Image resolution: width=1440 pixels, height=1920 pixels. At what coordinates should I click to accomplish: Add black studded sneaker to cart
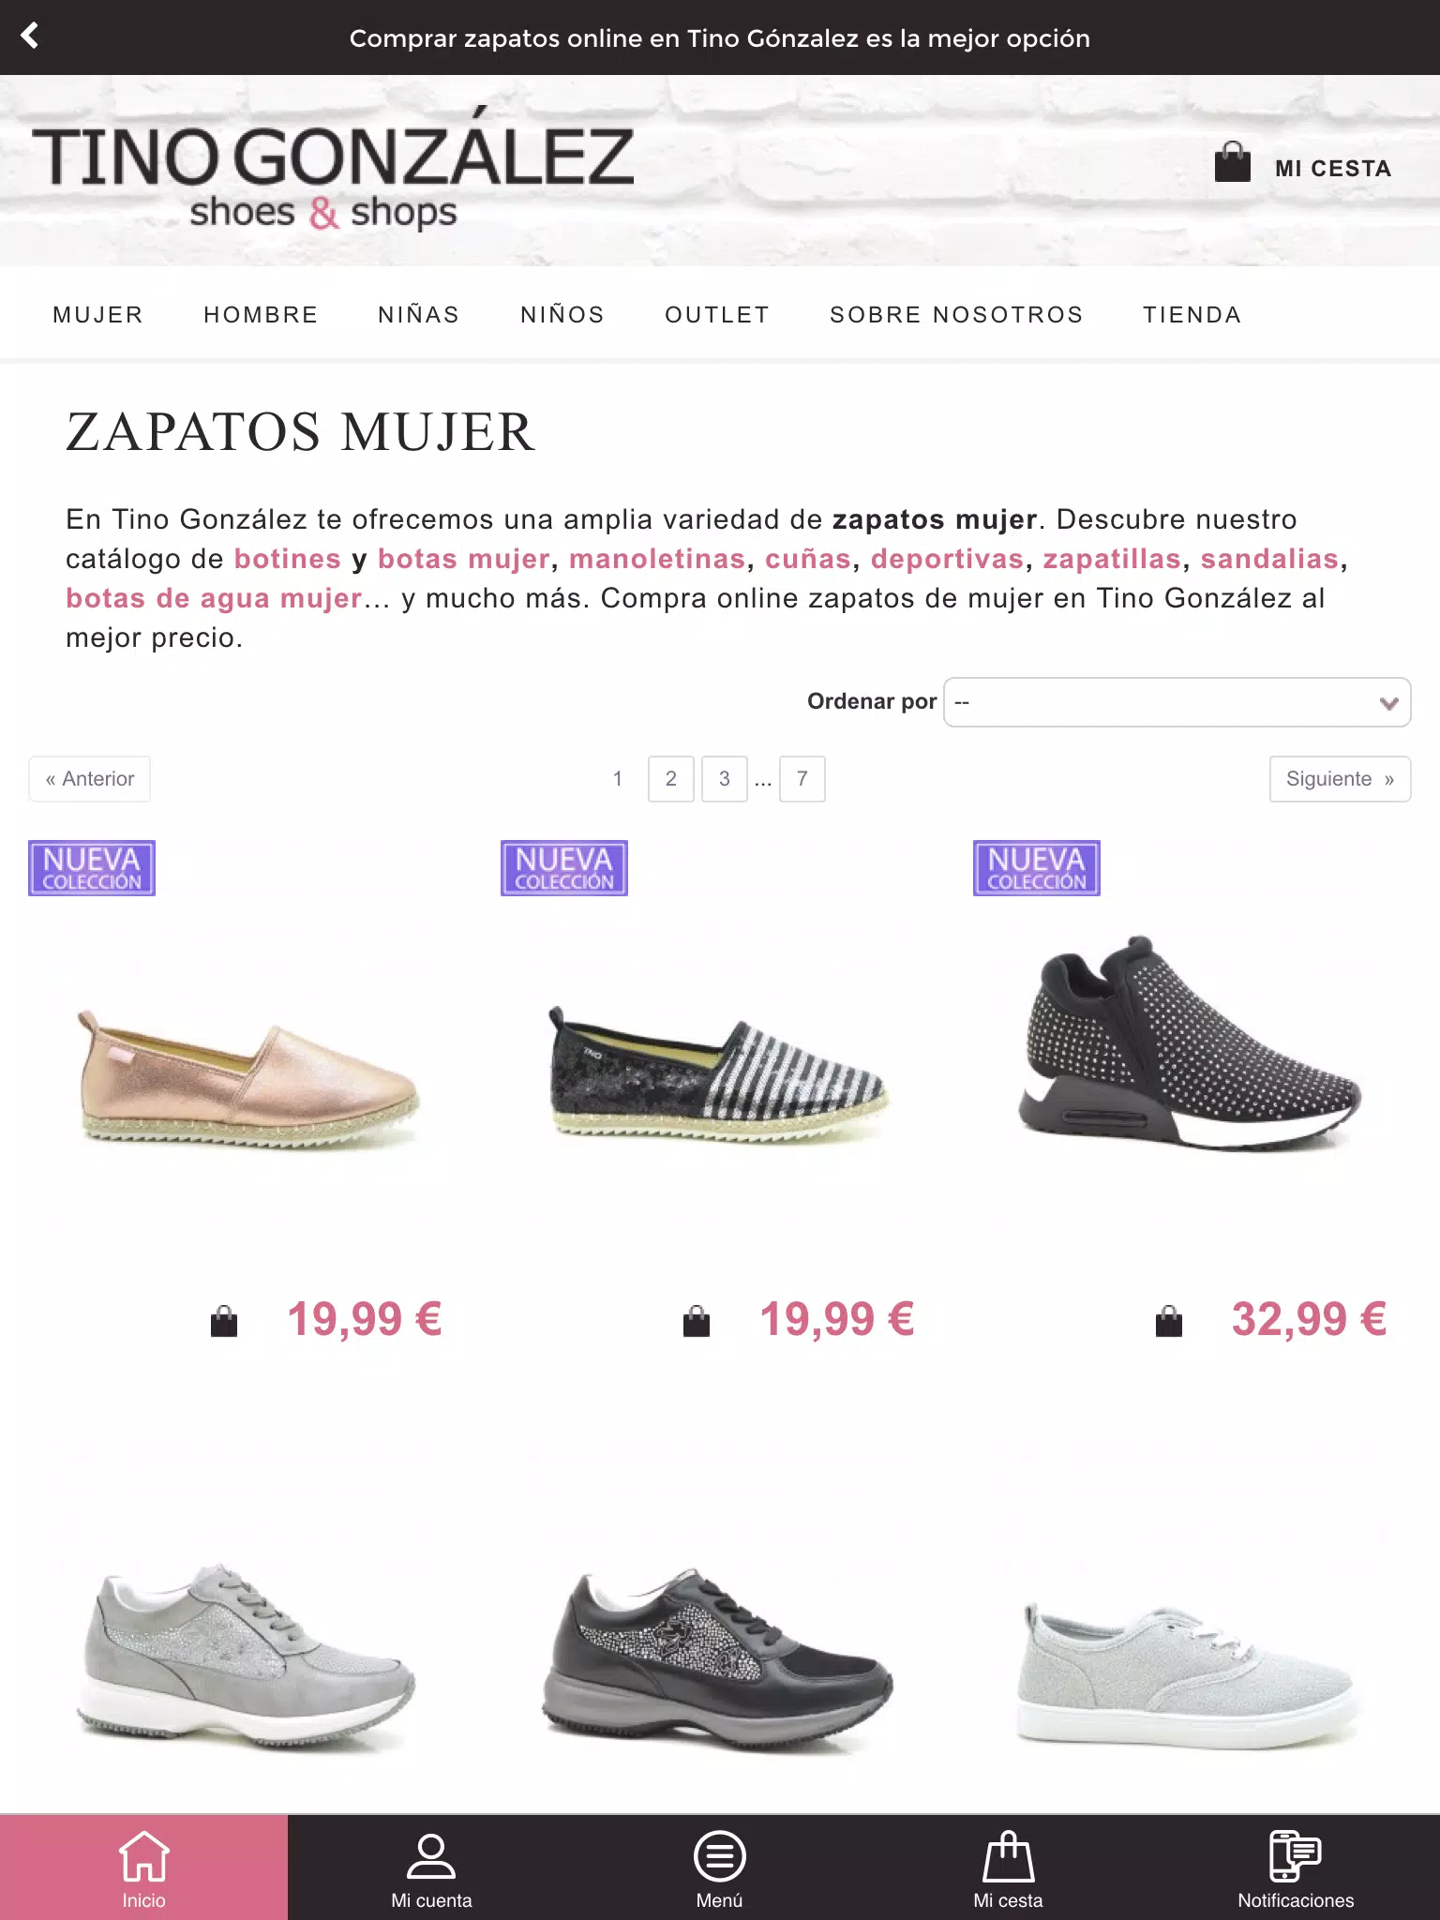[x=1169, y=1321]
